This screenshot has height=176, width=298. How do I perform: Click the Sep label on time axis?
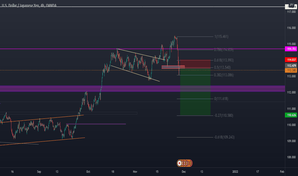[39, 172]
